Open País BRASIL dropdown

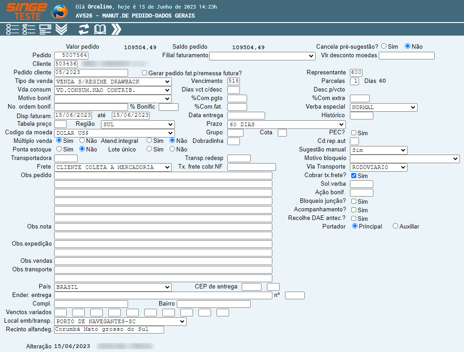(113, 287)
